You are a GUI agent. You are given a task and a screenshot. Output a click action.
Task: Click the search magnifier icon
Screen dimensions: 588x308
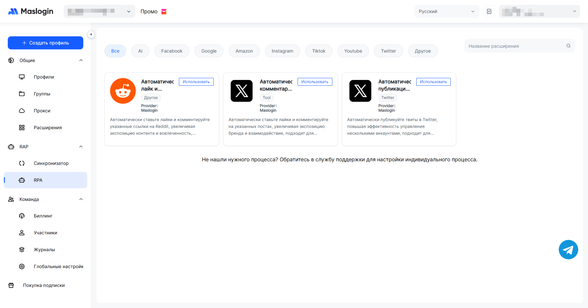pyautogui.click(x=568, y=46)
